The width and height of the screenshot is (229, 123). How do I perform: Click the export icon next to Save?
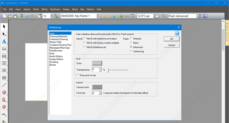21,16
